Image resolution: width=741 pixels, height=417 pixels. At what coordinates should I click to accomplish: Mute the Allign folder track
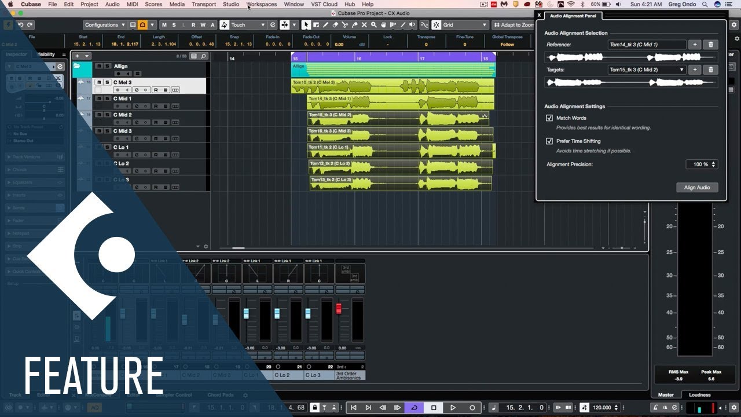[x=98, y=66]
